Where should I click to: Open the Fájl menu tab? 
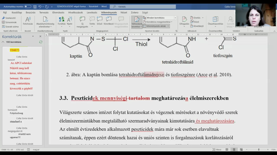[5, 12]
